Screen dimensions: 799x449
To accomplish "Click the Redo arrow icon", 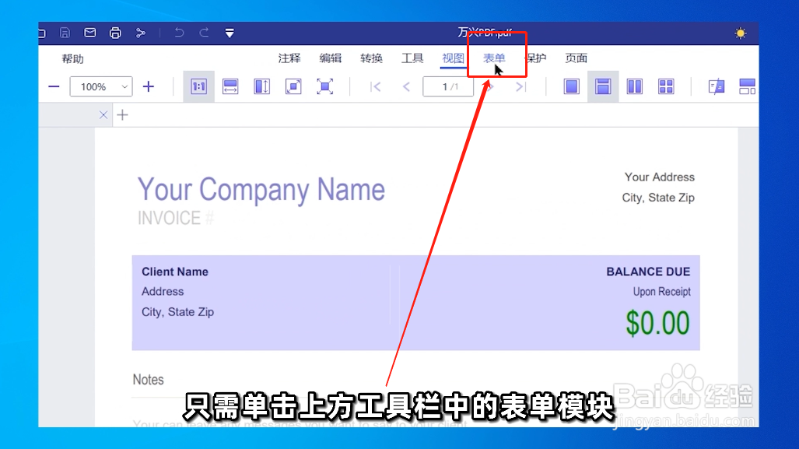I will (204, 33).
